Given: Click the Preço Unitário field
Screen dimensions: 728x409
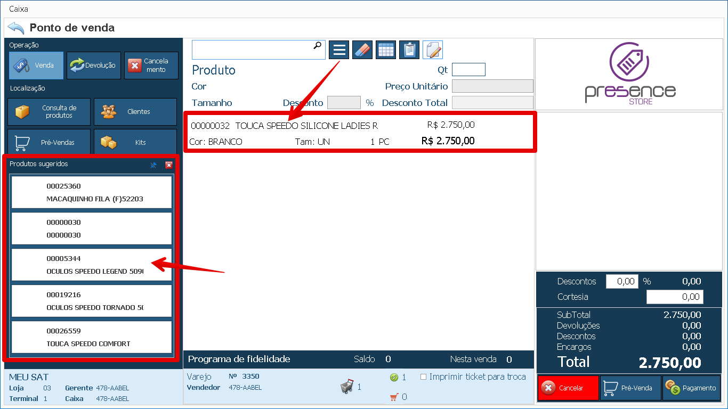Looking at the screenshot, I should point(492,86).
